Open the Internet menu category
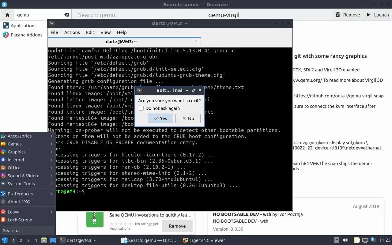This screenshot has height=245, width=392. click(x=28, y=160)
